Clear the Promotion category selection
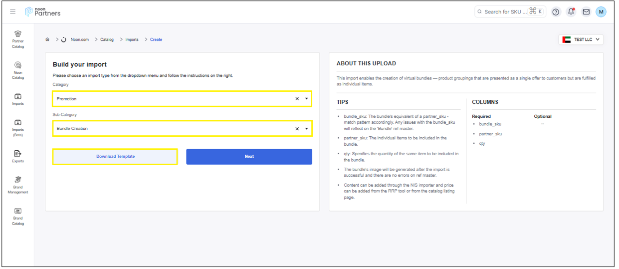 (297, 99)
